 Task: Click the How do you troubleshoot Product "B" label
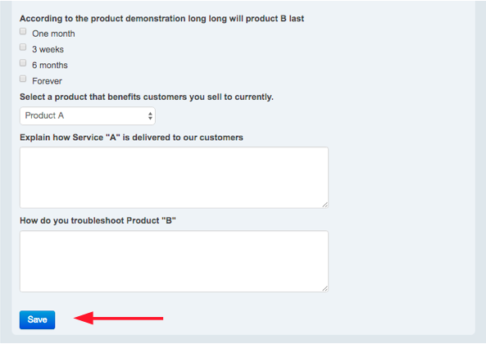click(98, 220)
